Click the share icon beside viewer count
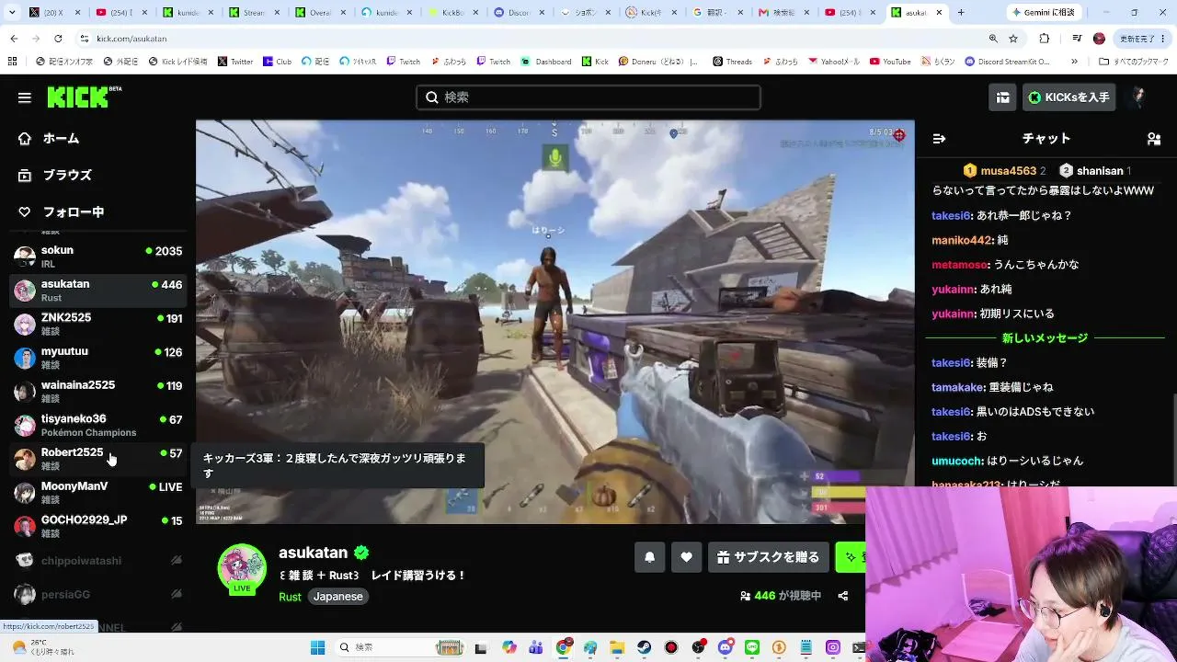 842,596
